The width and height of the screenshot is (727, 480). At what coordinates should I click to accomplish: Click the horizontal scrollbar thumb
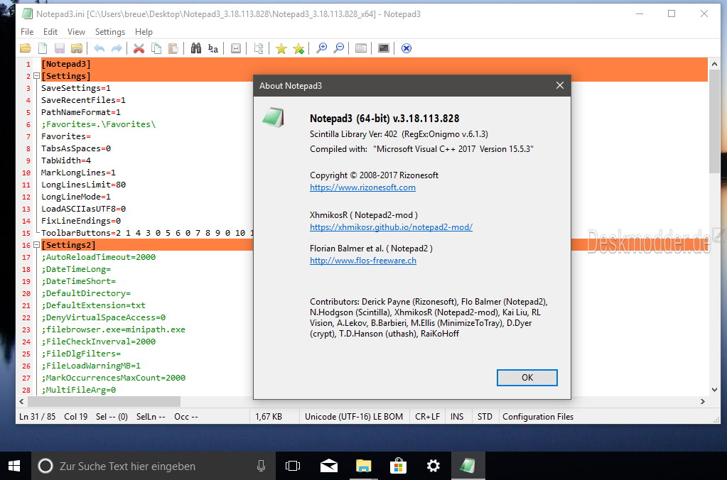[x=104, y=401]
